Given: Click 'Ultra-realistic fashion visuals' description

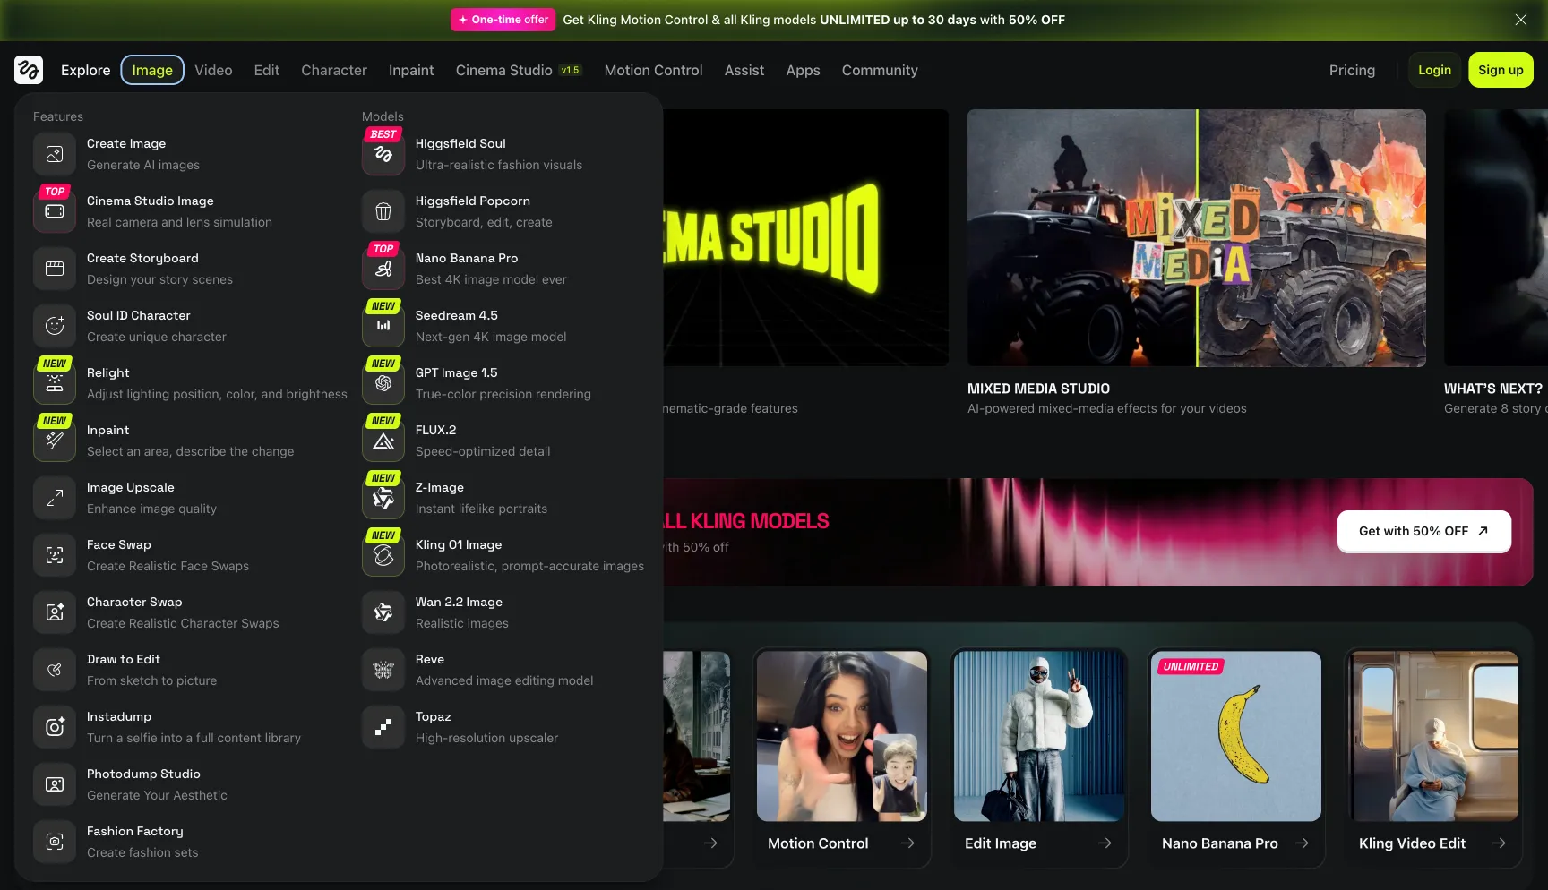Looking at the screenshot, I should tap(499, 165).
